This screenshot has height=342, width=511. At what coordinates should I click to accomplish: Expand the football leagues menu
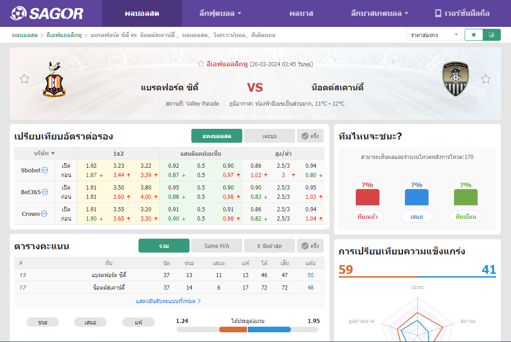(221, 13)
